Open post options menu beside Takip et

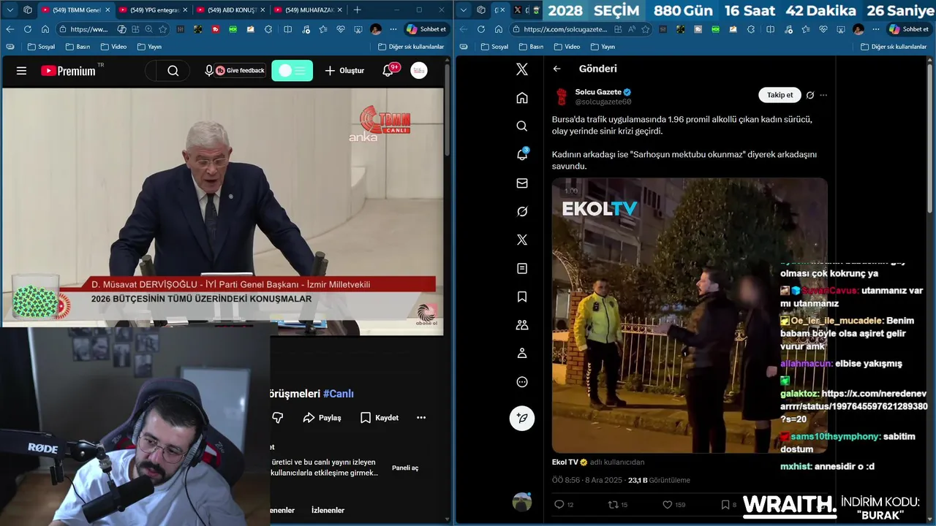824,95
